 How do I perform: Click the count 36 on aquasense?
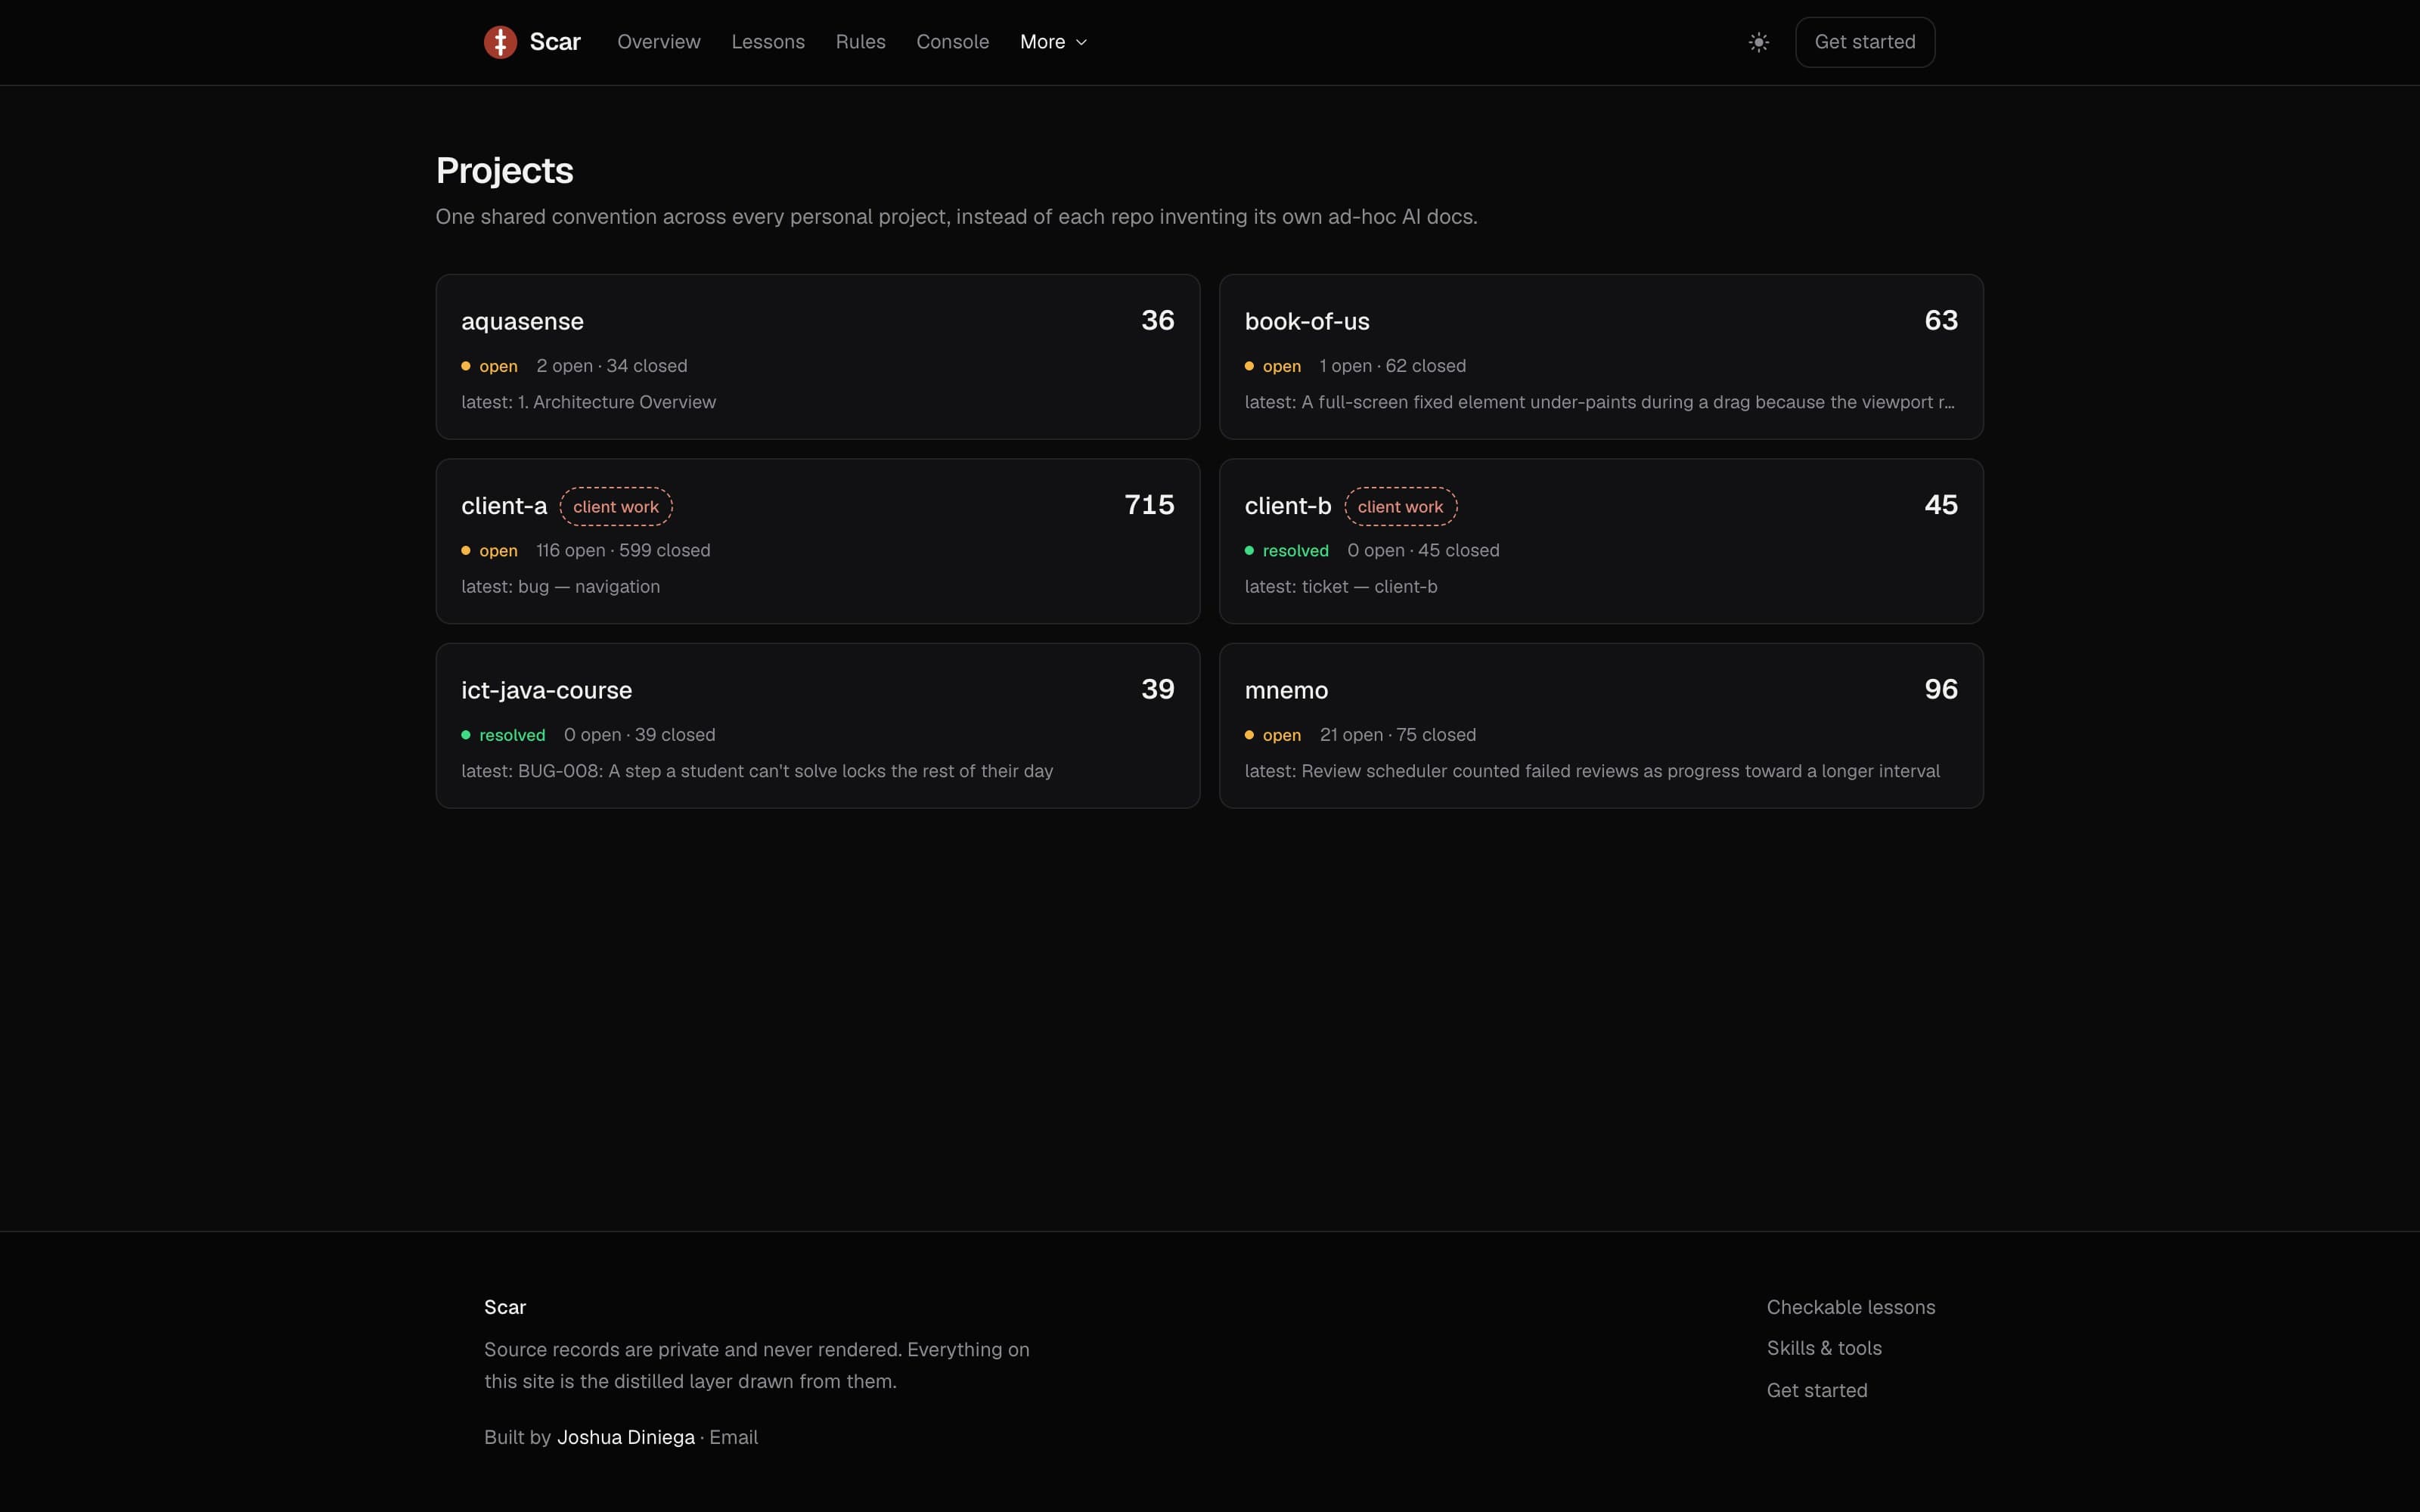coord(1157,320)
